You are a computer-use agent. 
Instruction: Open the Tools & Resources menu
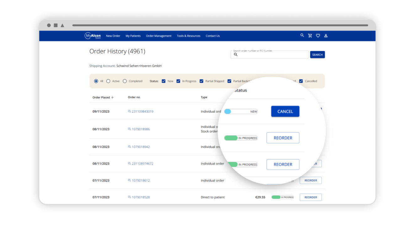pos(188,36)
